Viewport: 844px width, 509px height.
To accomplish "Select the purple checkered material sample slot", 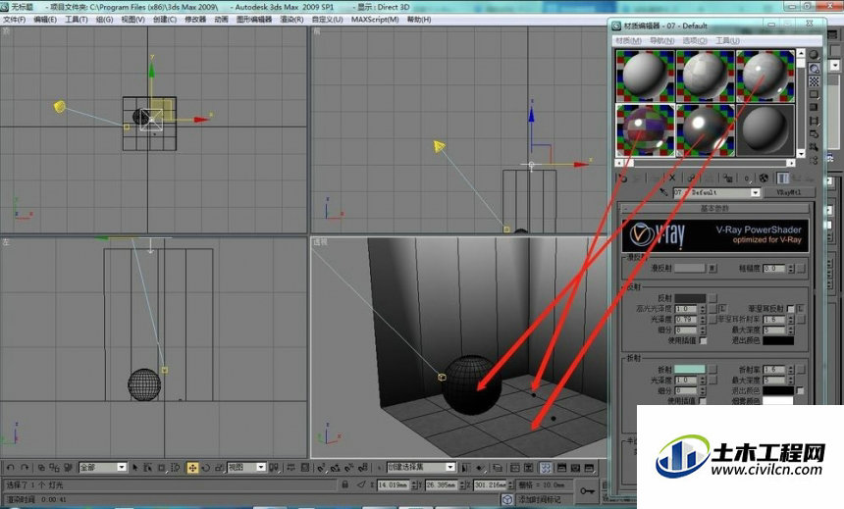I will coord(645,129).
